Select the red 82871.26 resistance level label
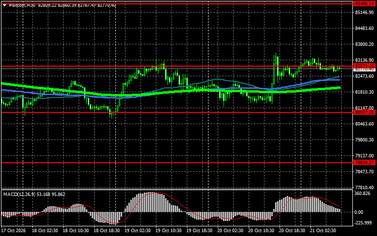Screen dimensions: 377x236 pos(364,66)
